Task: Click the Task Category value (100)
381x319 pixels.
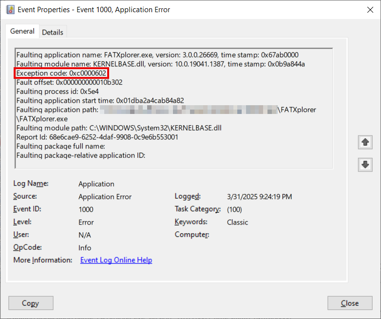Action: tap(234, 209)
